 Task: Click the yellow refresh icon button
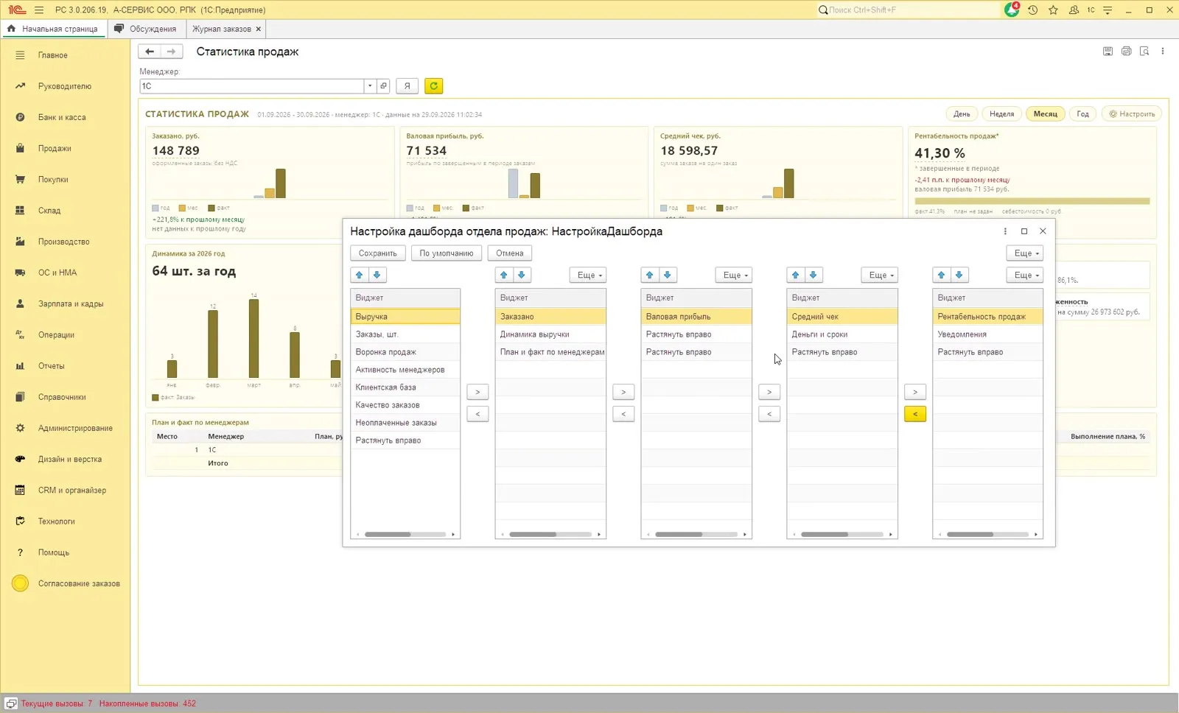pyautogui.click(x=433, y=86)
